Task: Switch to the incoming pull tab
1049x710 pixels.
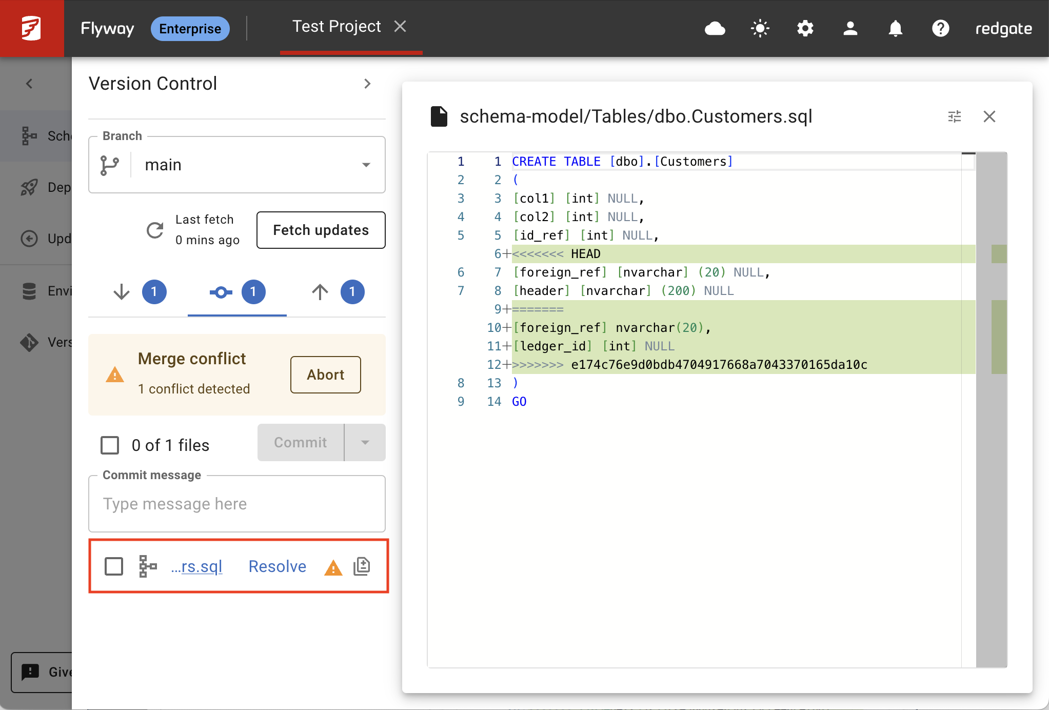Action: click(x=139, y=292)
